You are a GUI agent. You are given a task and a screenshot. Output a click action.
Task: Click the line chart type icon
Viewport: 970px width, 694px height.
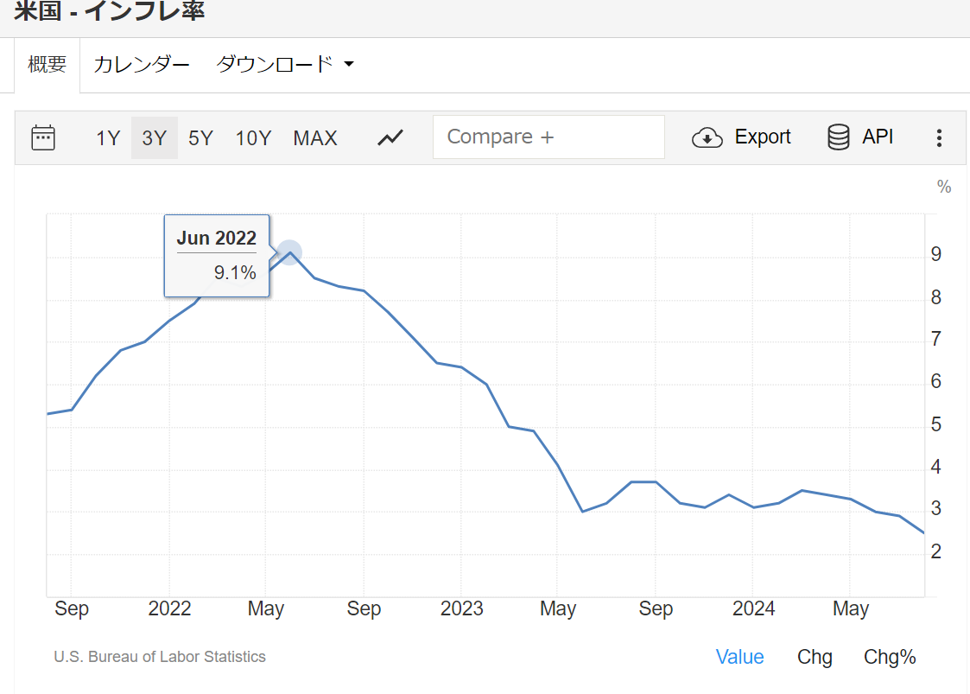390,137
